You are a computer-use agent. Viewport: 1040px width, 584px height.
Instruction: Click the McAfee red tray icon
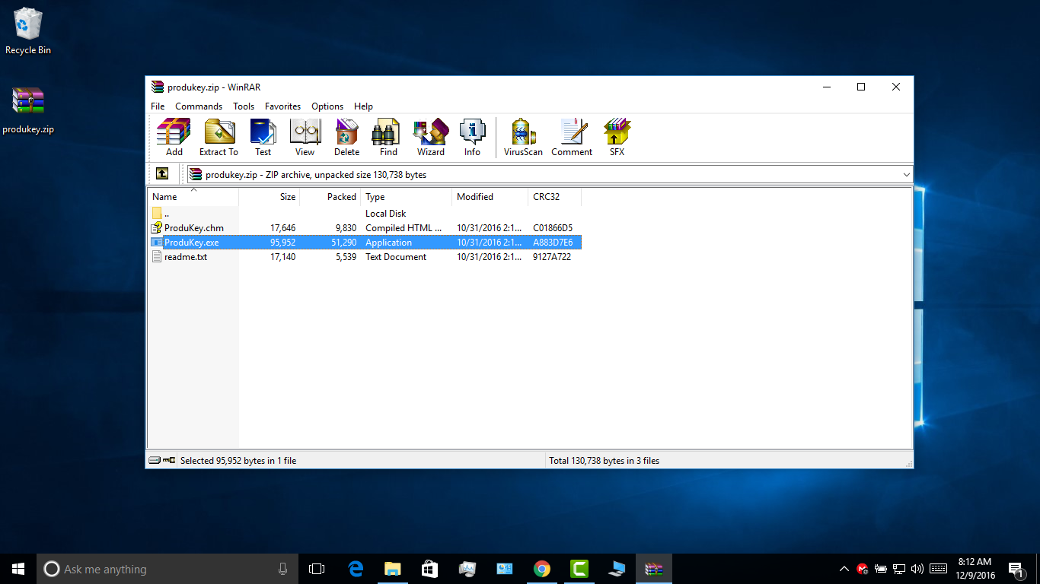coord(863,569)
